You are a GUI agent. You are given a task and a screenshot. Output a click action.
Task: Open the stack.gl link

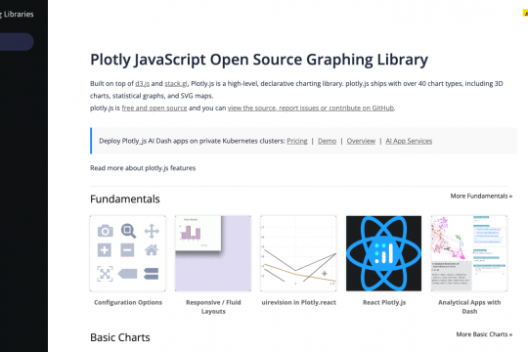click(176, 83)
